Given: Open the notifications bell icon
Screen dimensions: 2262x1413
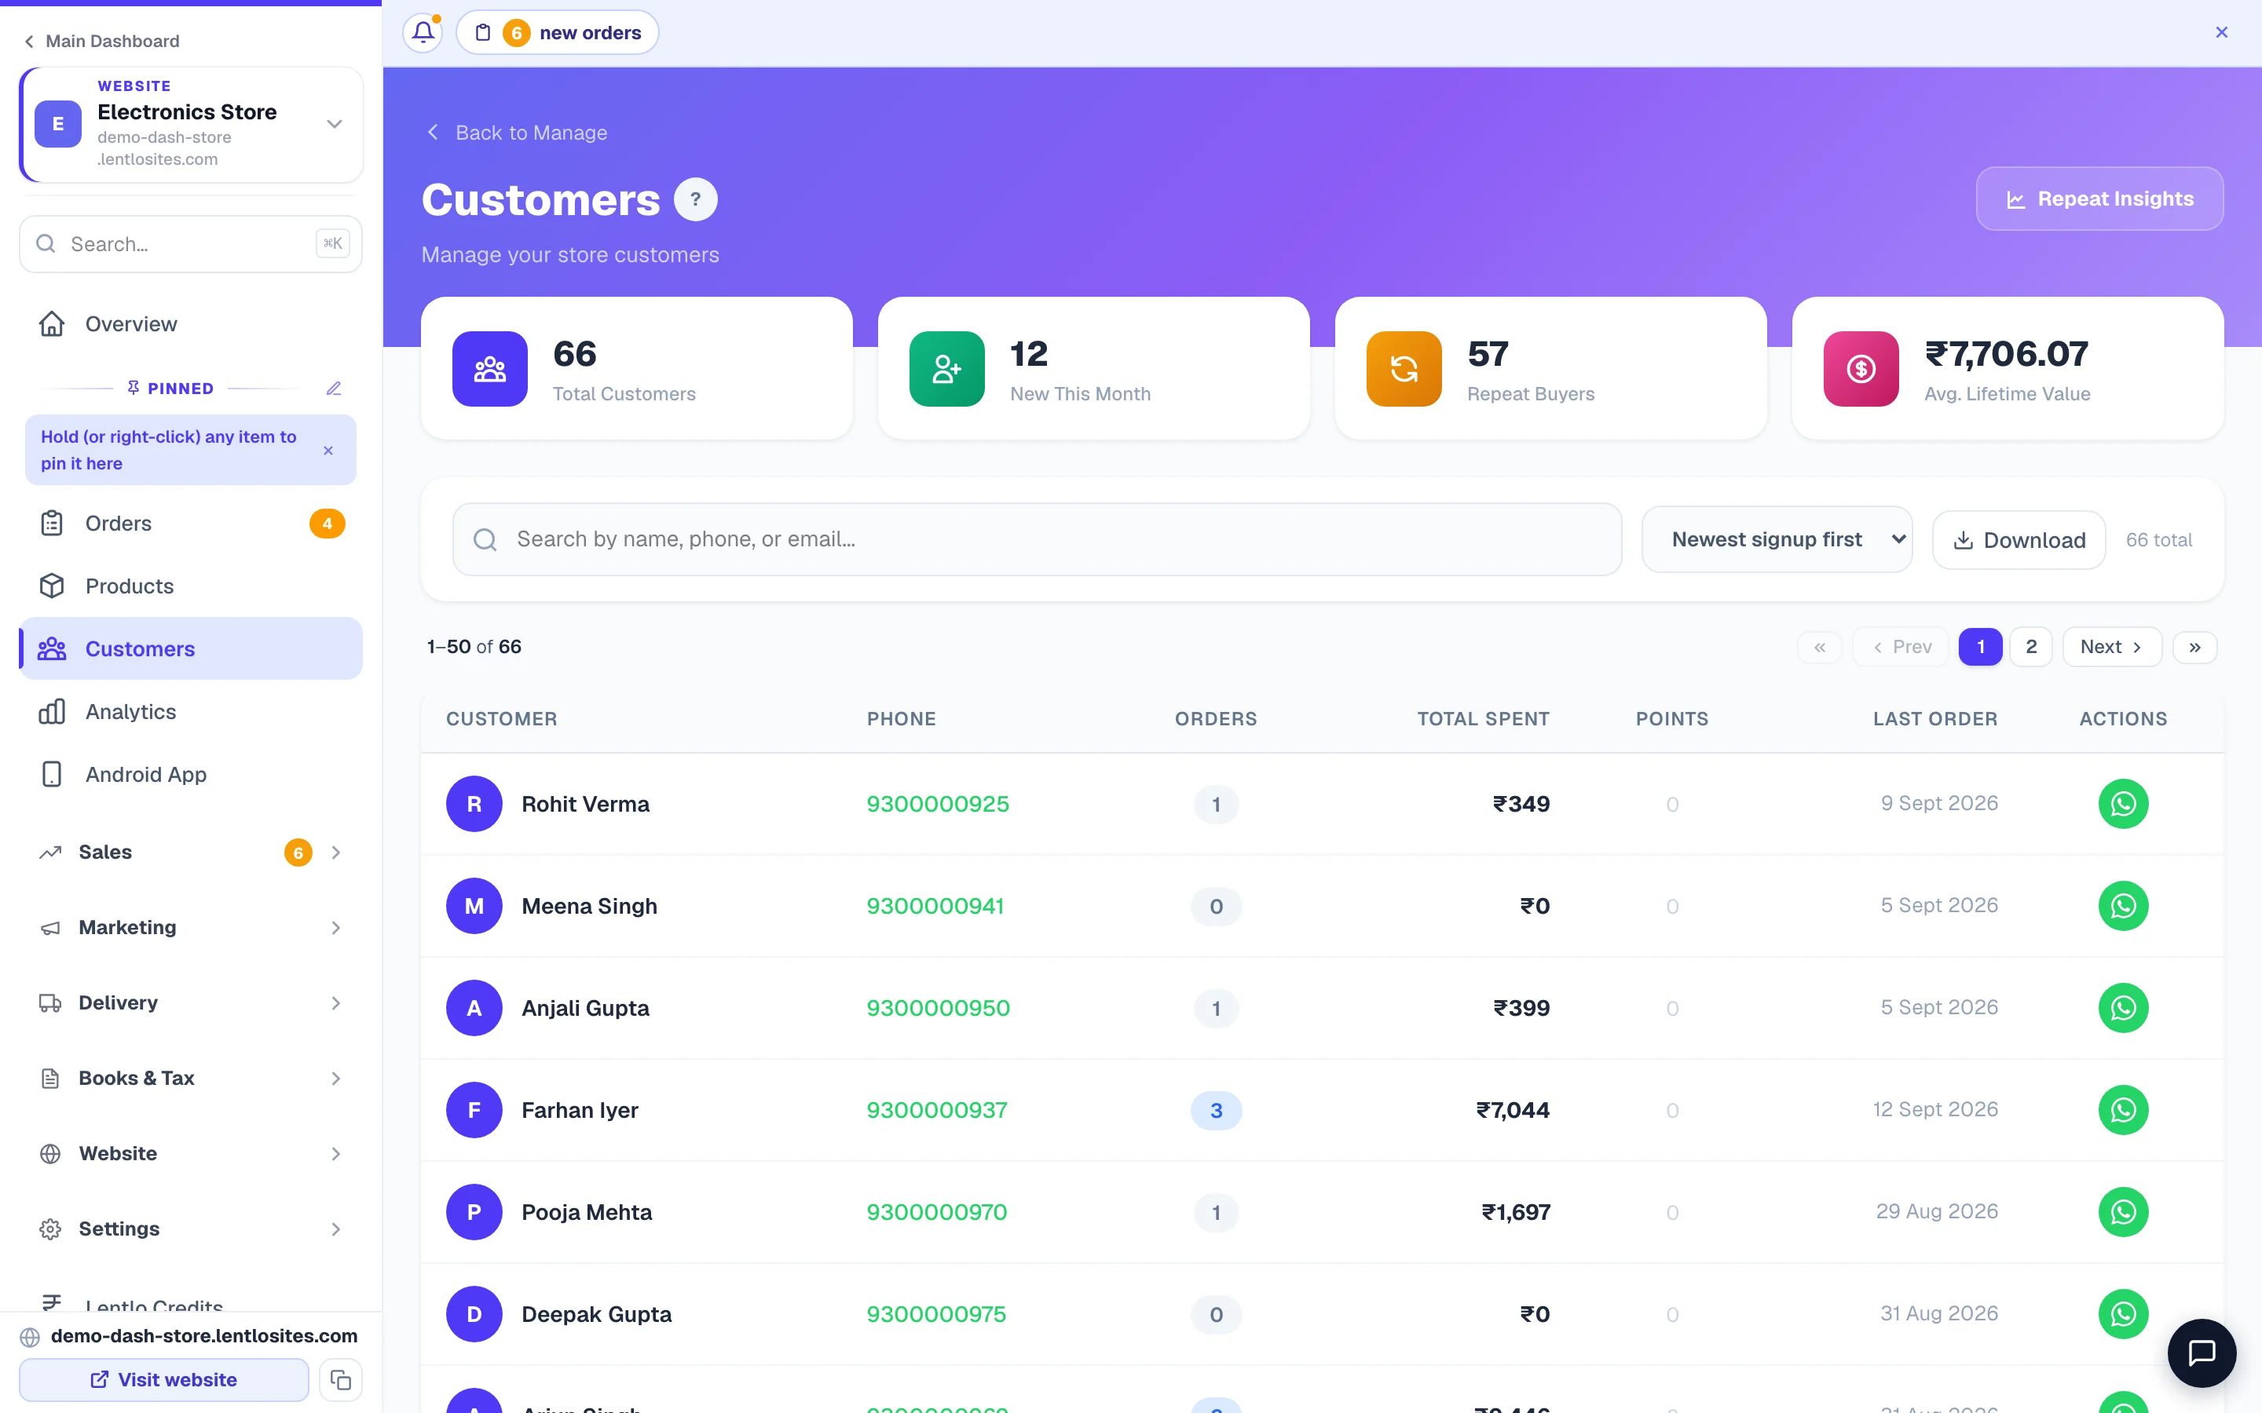Looking at the screenshot, I should pyautogui.click(x=423, y=33).
